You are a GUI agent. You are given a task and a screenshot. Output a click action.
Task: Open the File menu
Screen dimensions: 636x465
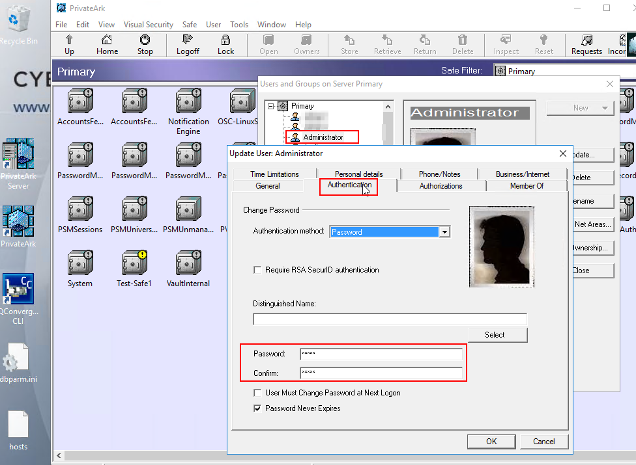click(61, 25)
